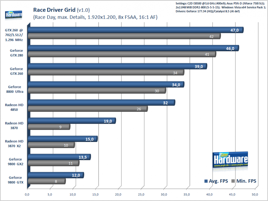
Task: Click the 30,0 x-axis tick label
Action: 164,194
